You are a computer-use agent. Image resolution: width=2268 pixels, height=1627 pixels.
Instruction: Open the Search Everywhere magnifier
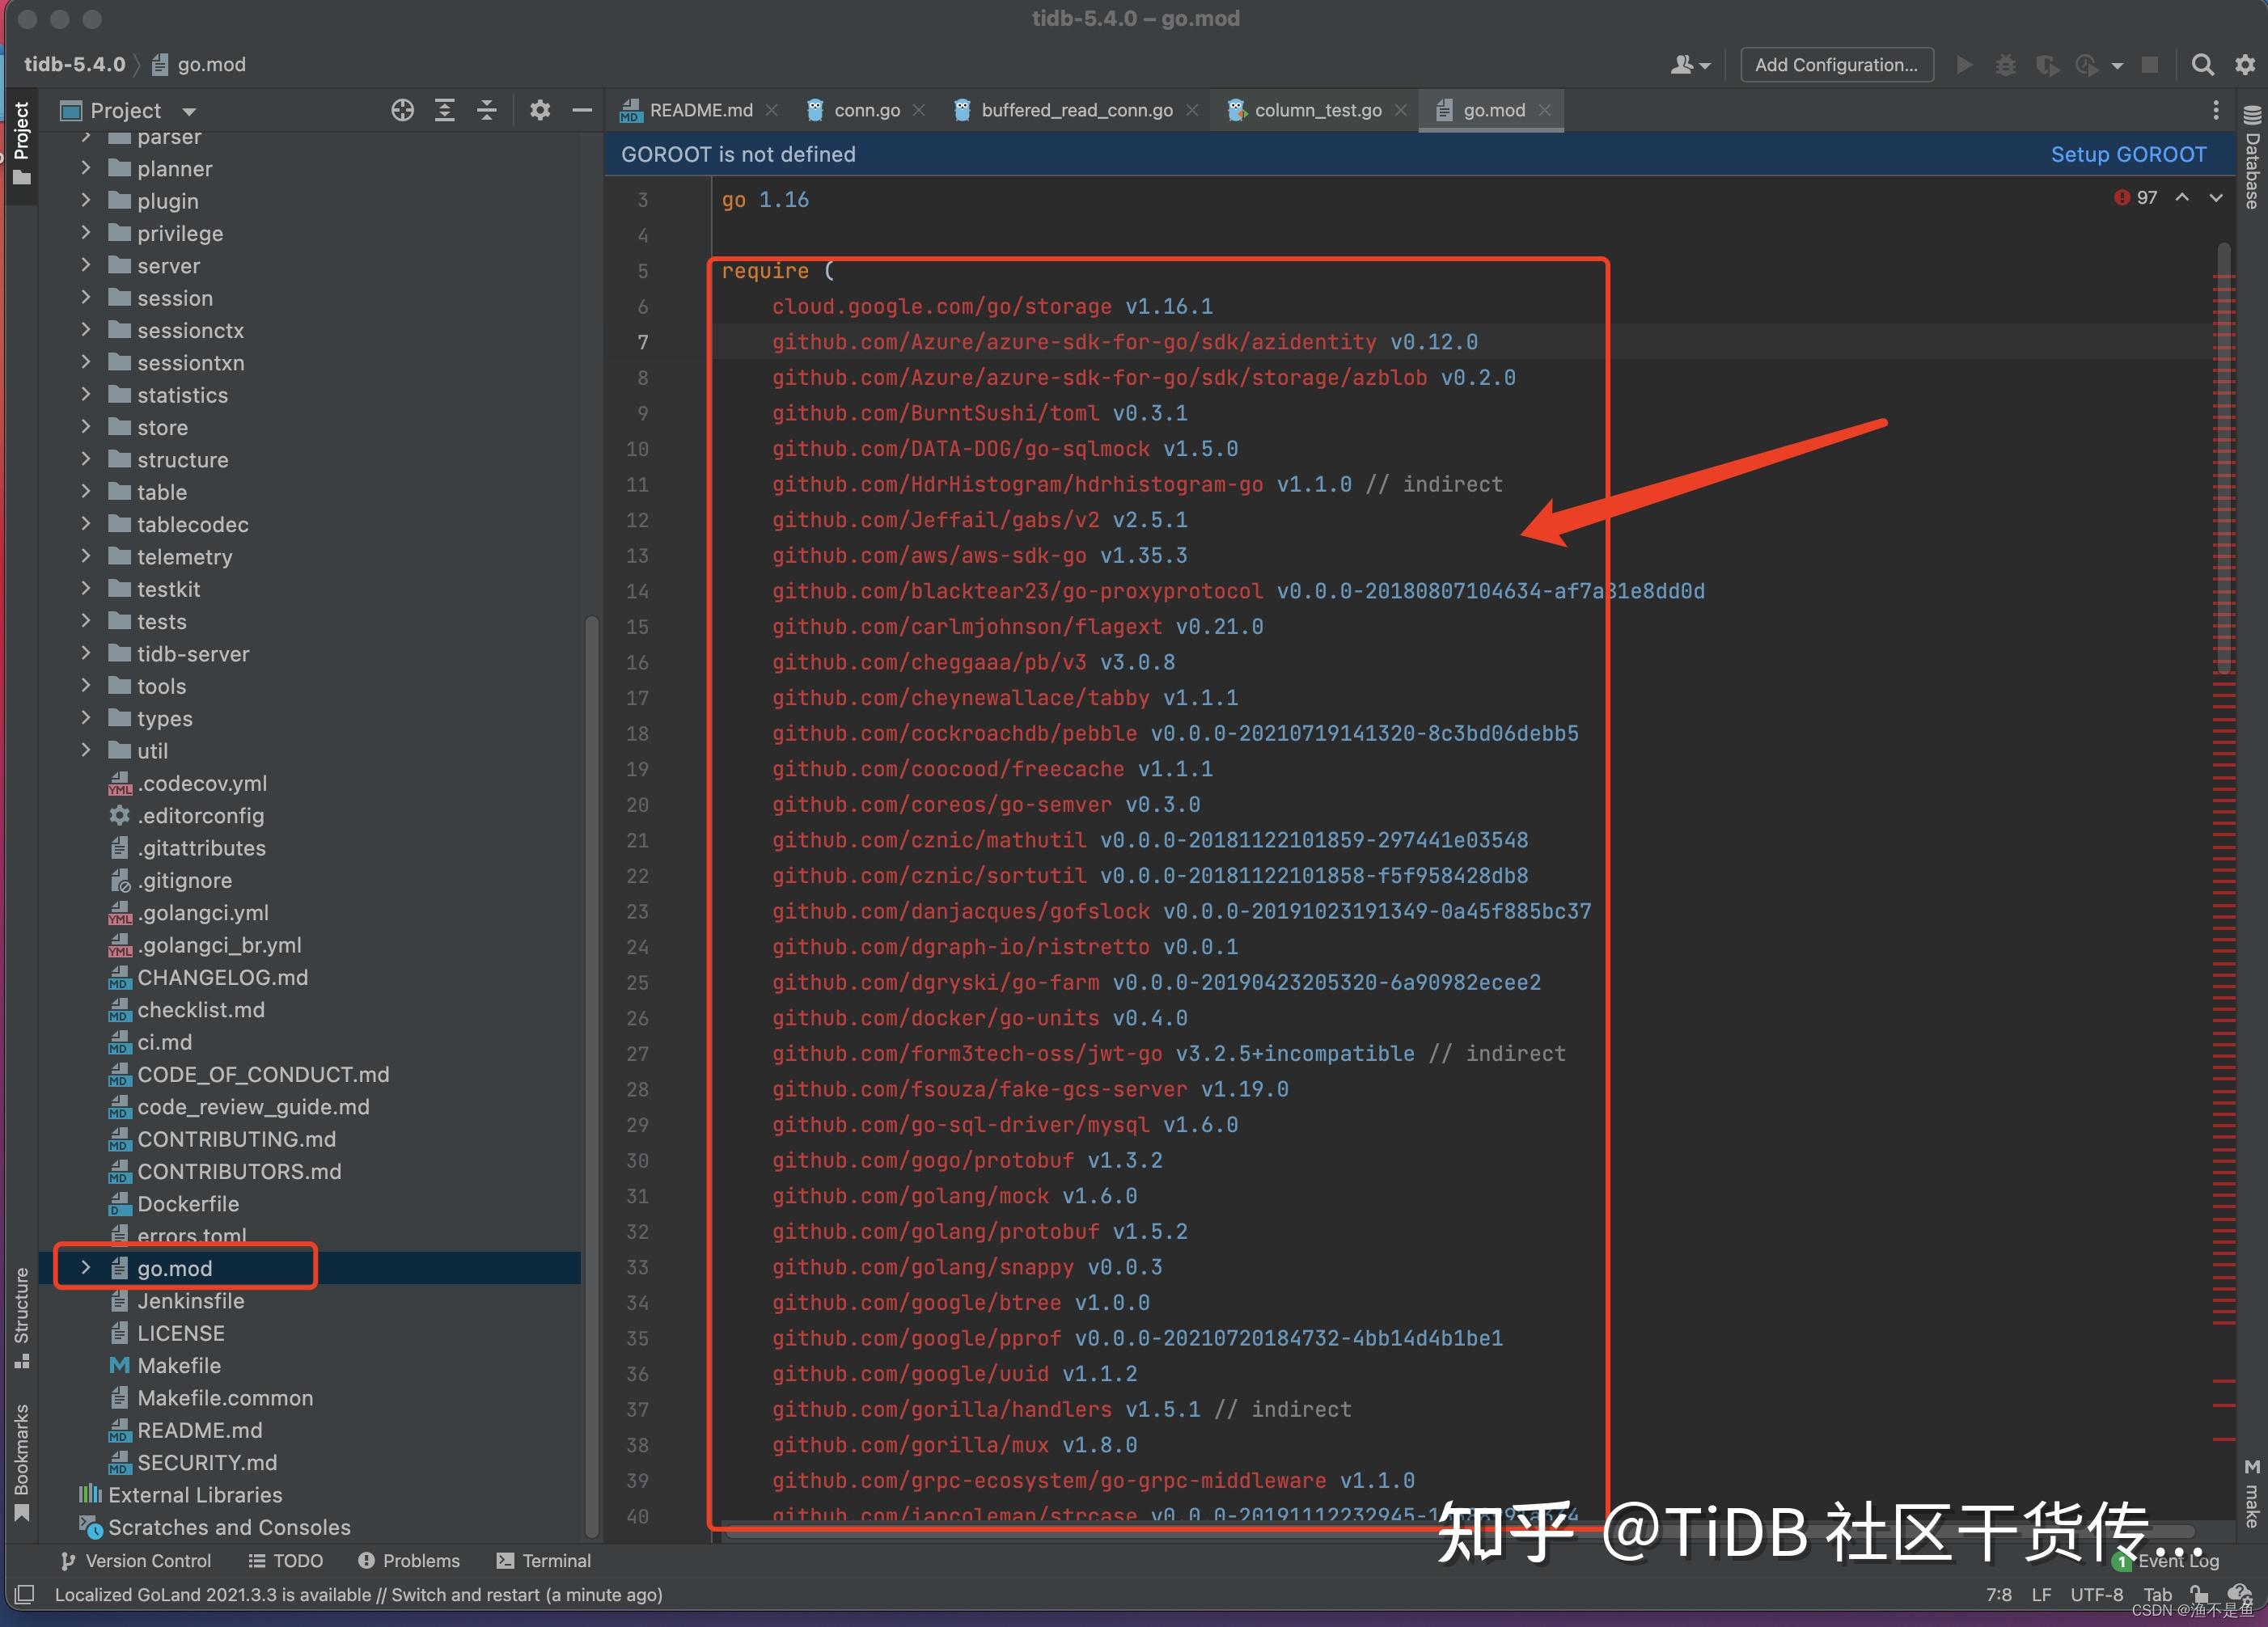pyautogui.click(x=2202, y=65)
